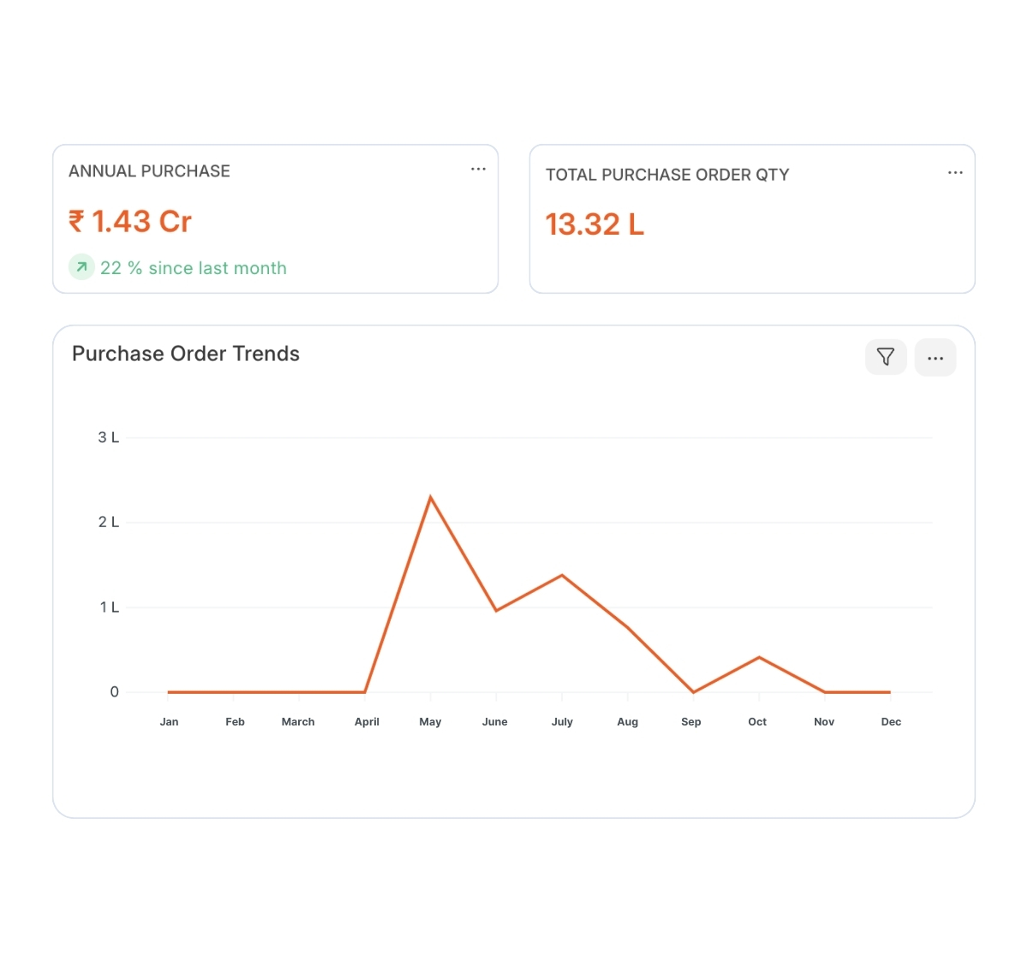Click the 22 % since last month text
The width and height of the screenshot is (1028, 961).
click(194, 268)
